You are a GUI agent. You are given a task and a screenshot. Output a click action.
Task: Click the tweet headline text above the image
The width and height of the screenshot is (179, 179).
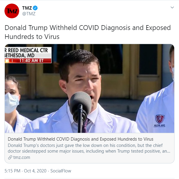[88, 32]
